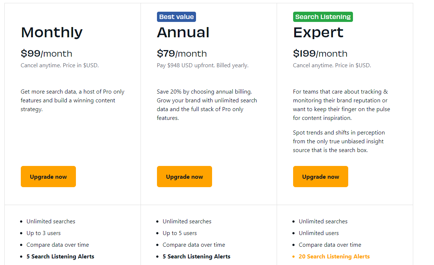Click 5 Search Listening Alerts in Monthly
Image resolution: width=434 pixels, height=265 pixels.
[x=60, y=257]
